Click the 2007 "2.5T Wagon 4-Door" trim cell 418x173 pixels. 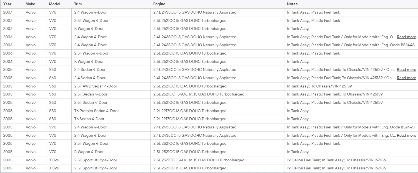pyautogui.click(x=111, y=20)
